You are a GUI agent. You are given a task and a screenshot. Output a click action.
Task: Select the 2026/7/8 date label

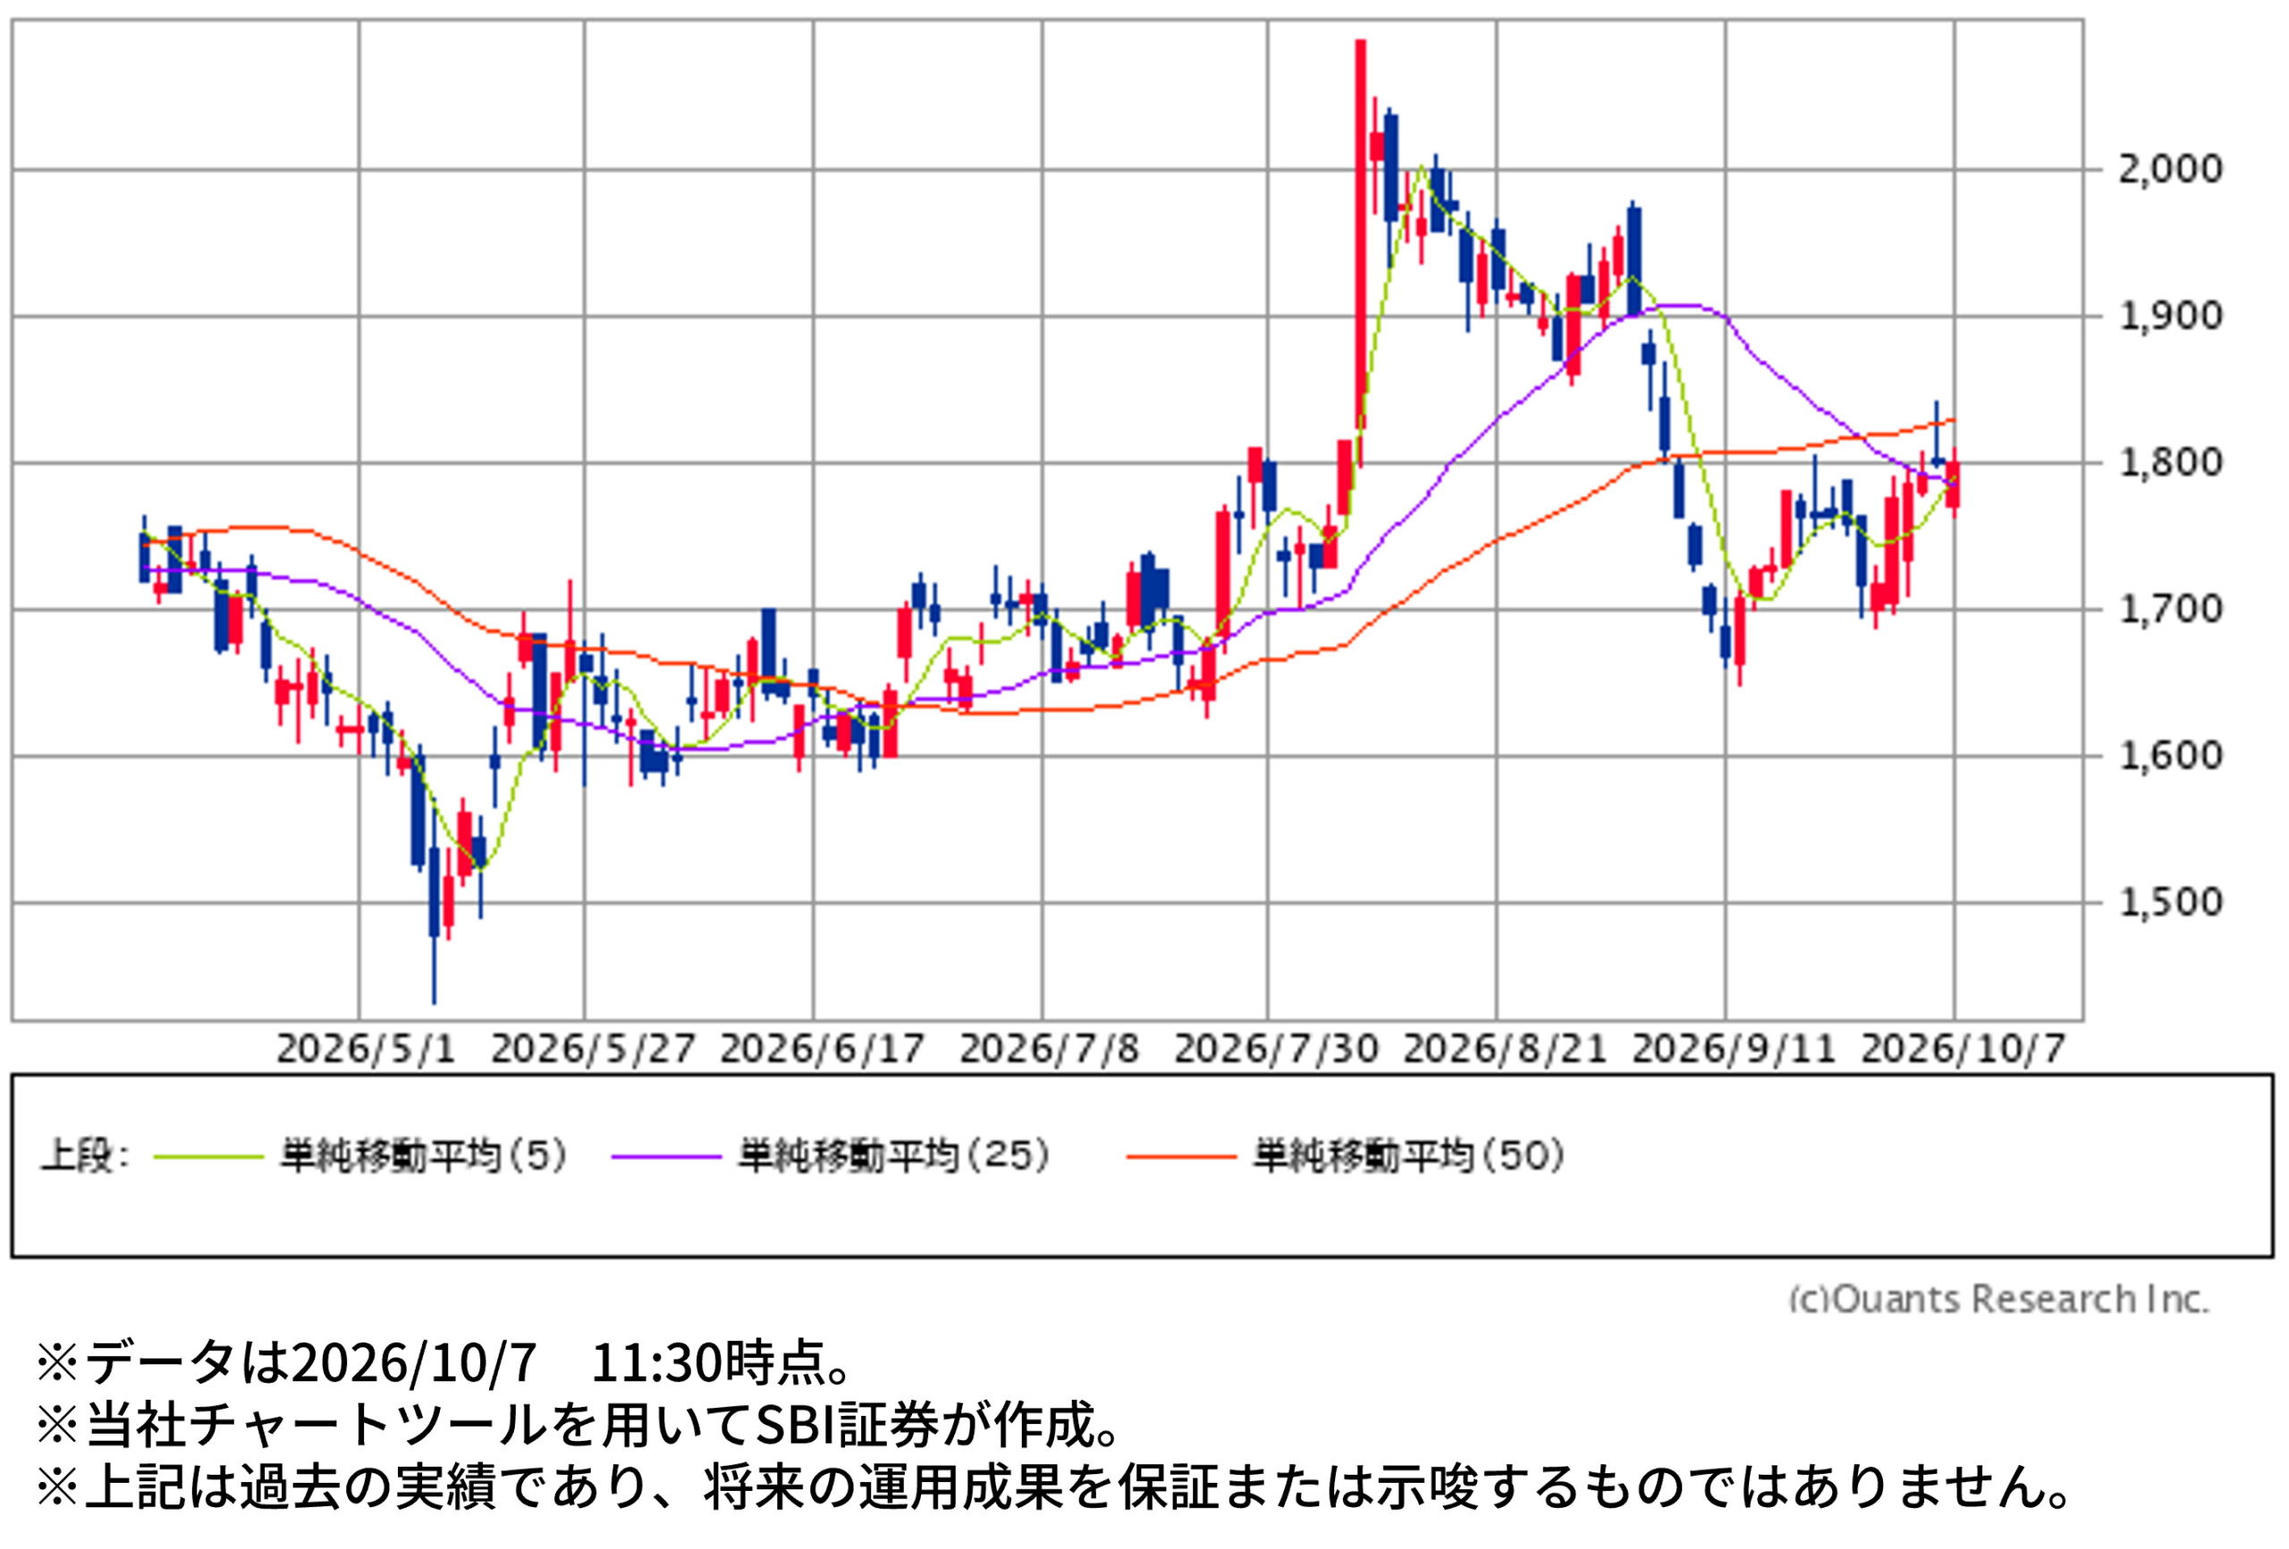(1049, 1049)
